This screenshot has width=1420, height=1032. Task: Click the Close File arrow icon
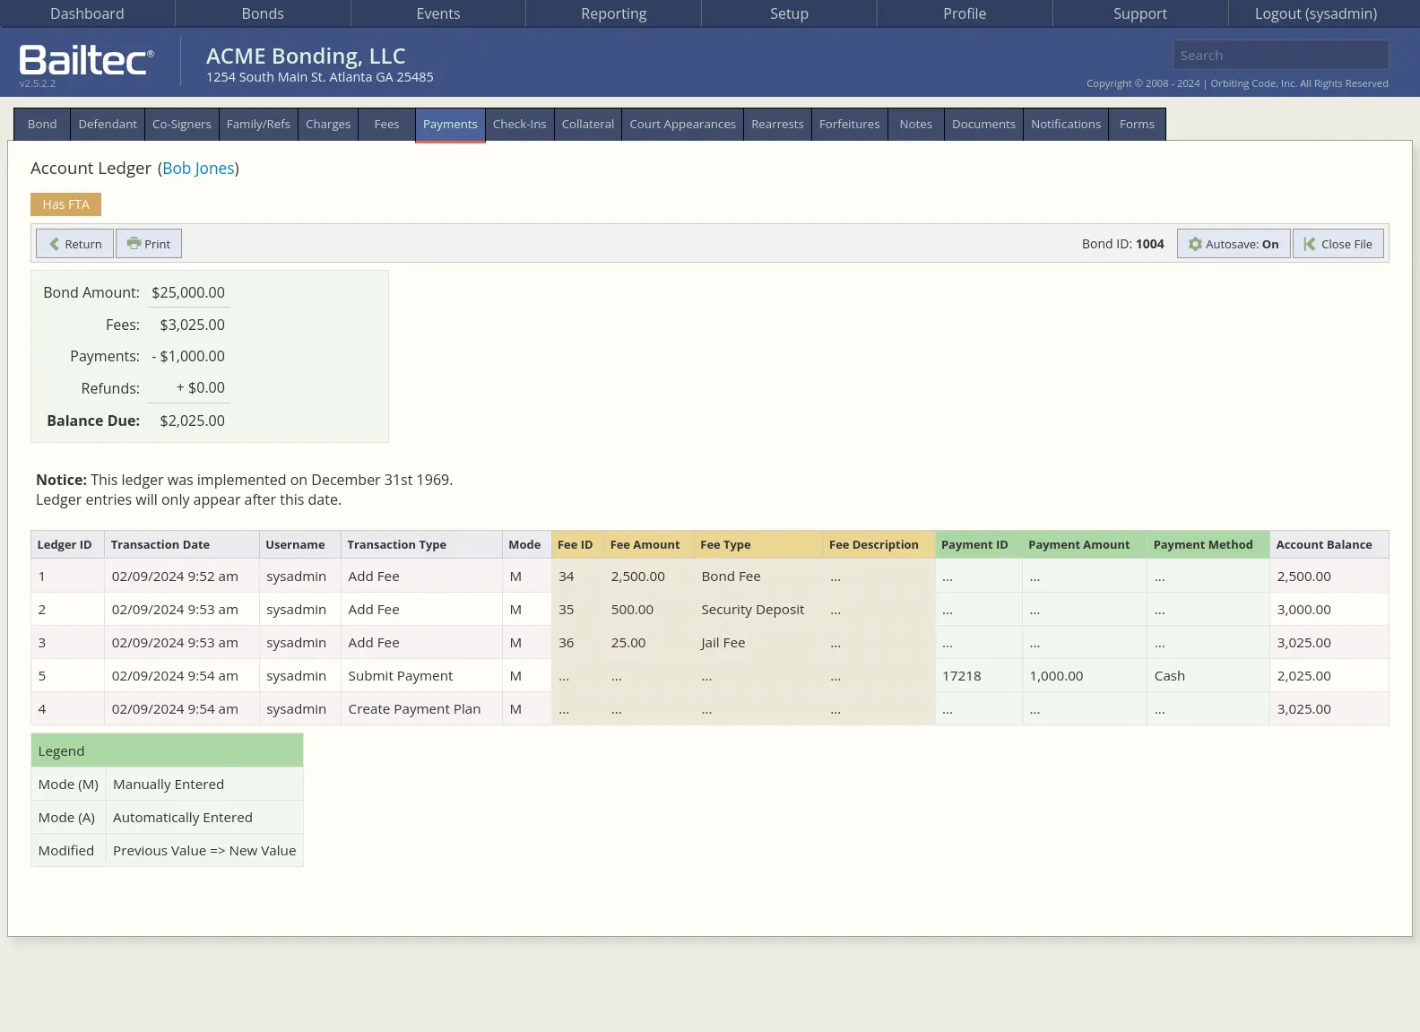coord(1310,244)
